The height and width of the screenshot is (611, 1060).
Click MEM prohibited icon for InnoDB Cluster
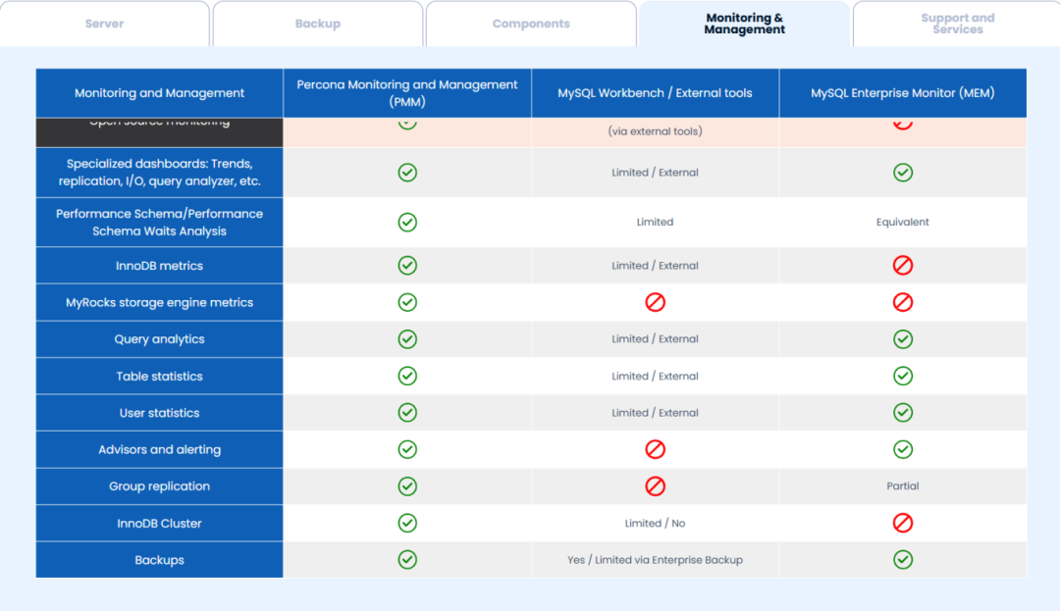[x=903, y=524]
